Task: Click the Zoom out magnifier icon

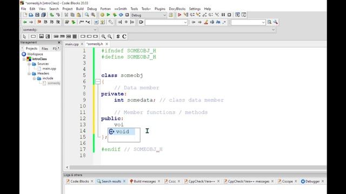Action: pos(110,36)
